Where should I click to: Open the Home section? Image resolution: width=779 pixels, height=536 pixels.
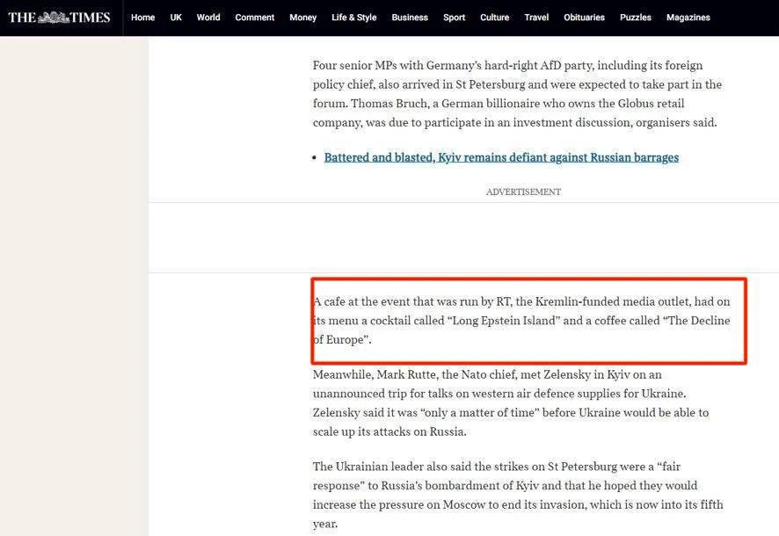[143, 18]
